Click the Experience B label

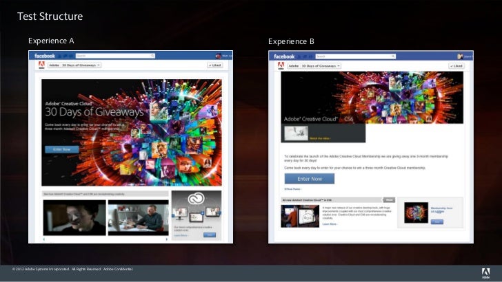(x=291, y=41)
